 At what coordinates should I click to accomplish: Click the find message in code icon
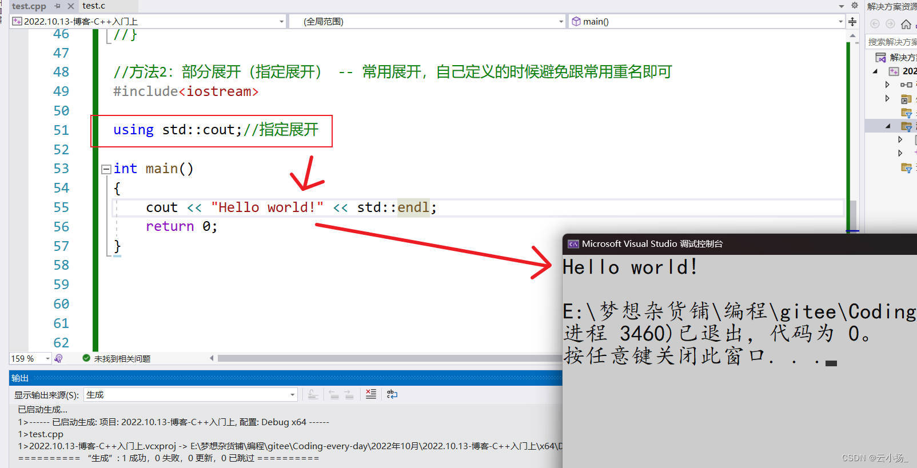coord(313,394)
